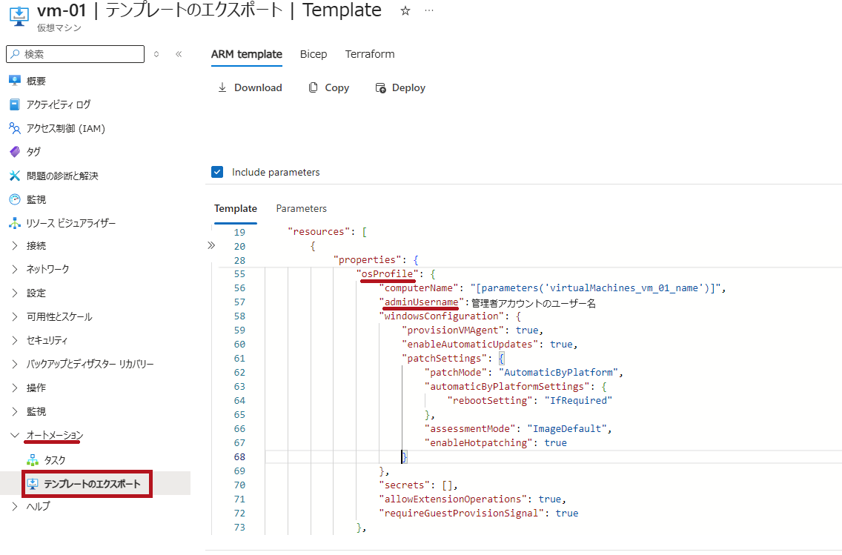This screenshot has height=555, width=842.
Task: Collapse the sidebar with double chevron icon
Action: pos(179,54)
